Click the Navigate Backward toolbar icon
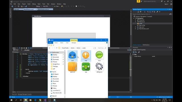 (x=12, y=6)
